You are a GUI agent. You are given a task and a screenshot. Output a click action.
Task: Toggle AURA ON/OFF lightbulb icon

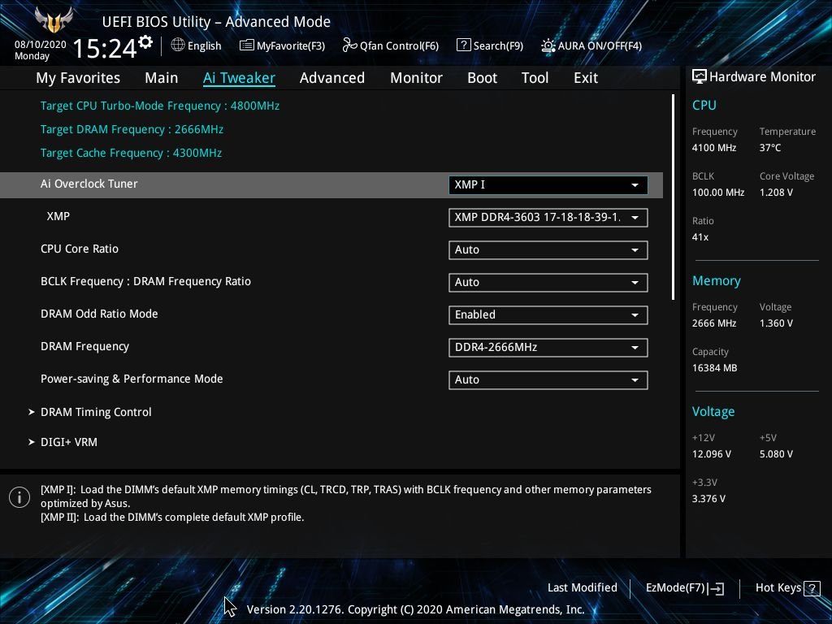(548, 45)
